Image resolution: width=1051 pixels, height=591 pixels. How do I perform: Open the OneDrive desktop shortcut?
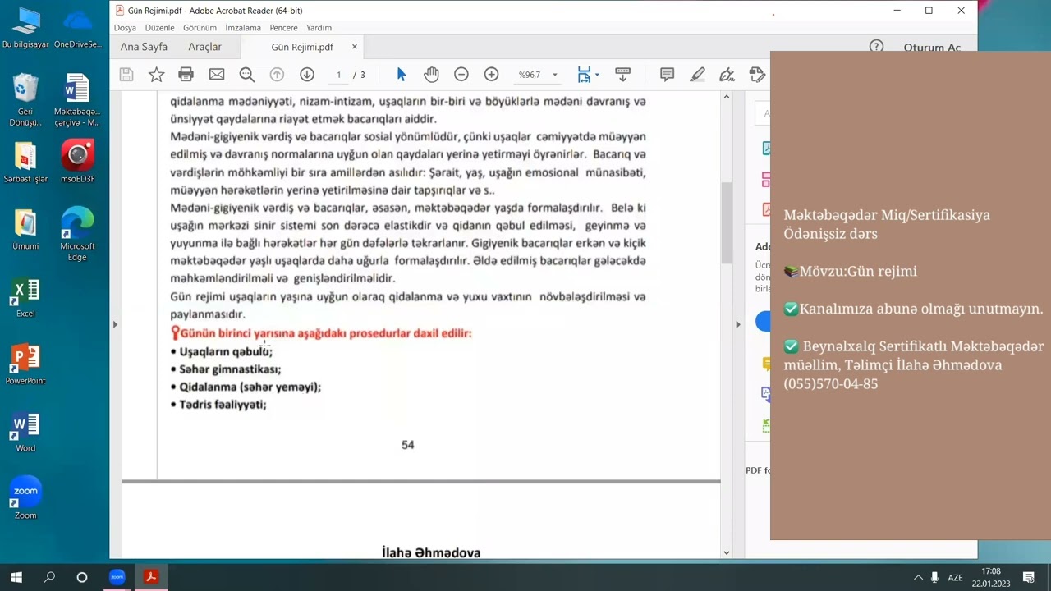[77, 29]
